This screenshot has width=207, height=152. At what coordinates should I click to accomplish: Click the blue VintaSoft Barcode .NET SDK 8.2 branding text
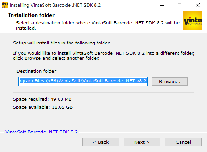[42, 132]
